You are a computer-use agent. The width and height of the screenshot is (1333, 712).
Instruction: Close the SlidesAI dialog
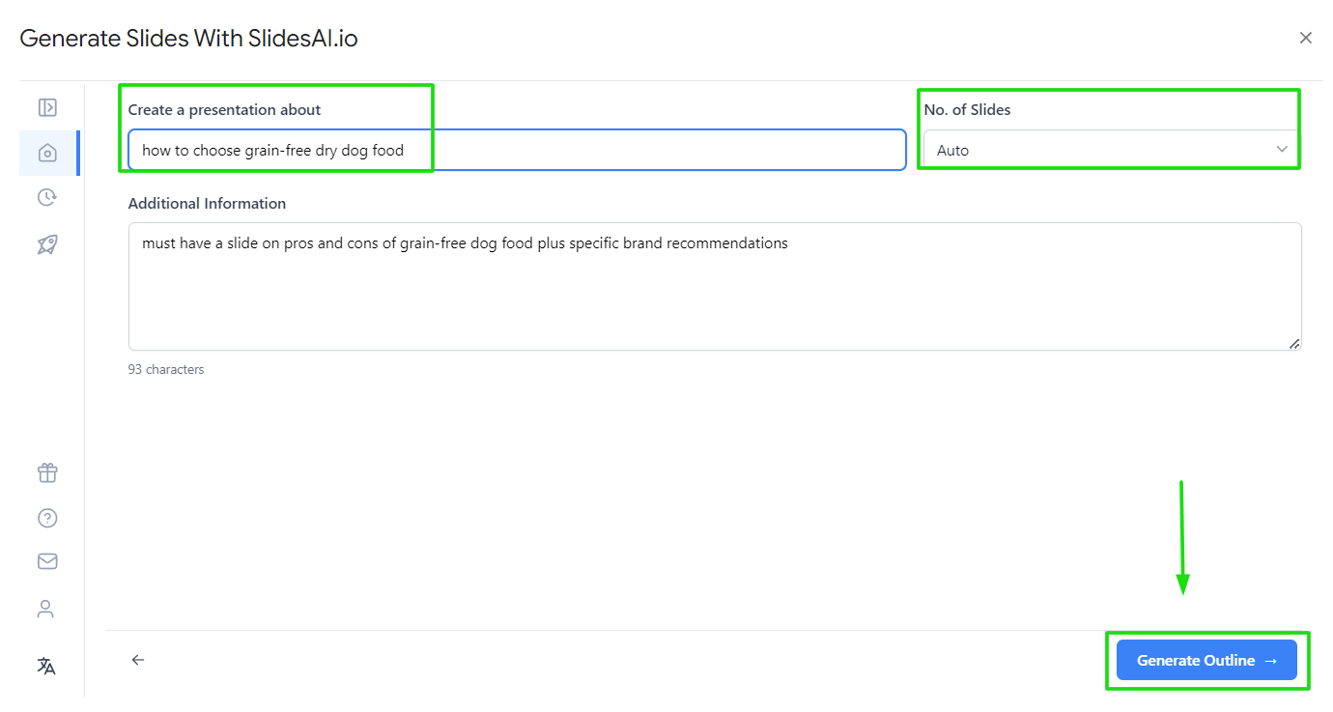tap(1306, 38)
